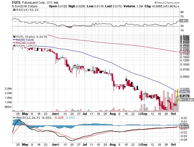The width and height of the screenshot is (194, 147).
Task: Click the High 0.0250 value in header
Action: [77, 6]
